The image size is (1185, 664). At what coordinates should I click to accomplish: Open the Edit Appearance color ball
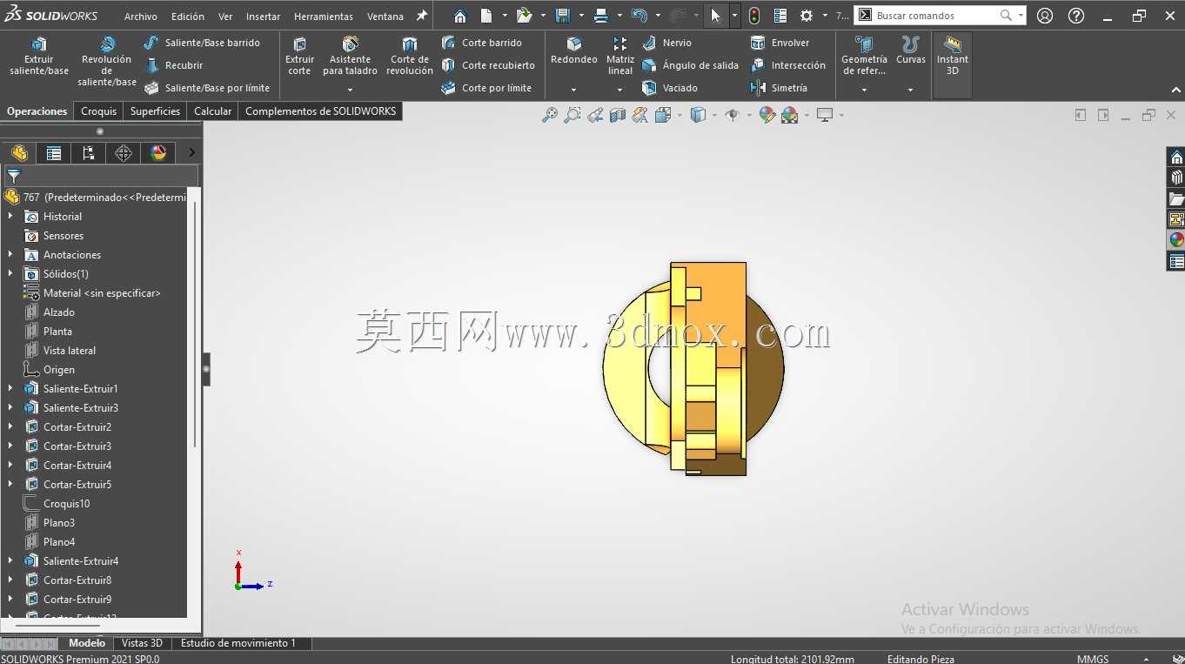point(767,115)
